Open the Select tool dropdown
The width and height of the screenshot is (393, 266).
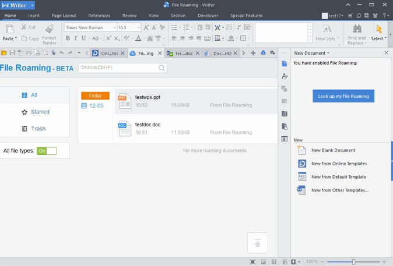385,38
